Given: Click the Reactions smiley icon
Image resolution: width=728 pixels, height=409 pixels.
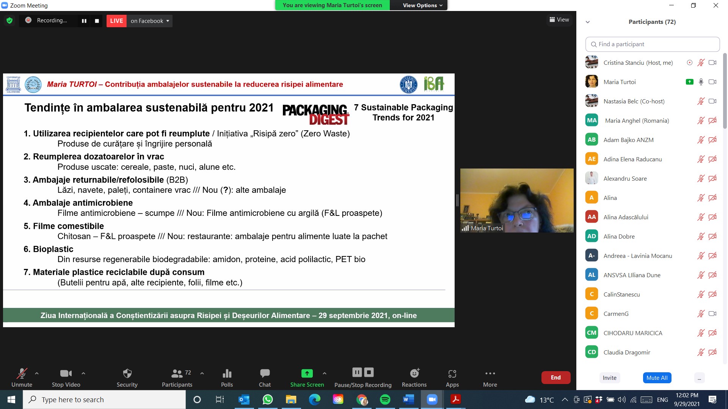Looking at the screenshot, I should coord(414,374).
